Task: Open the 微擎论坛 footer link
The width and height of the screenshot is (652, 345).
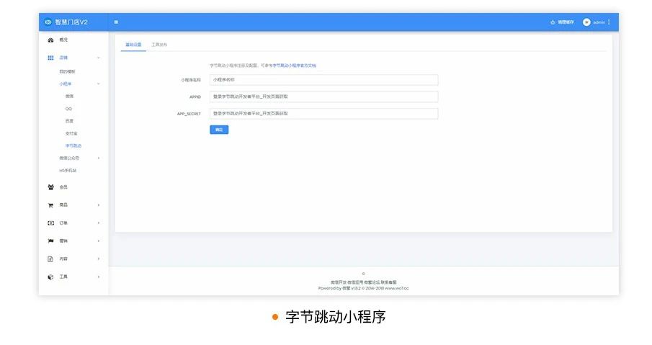Action: [x=372, y=282]
